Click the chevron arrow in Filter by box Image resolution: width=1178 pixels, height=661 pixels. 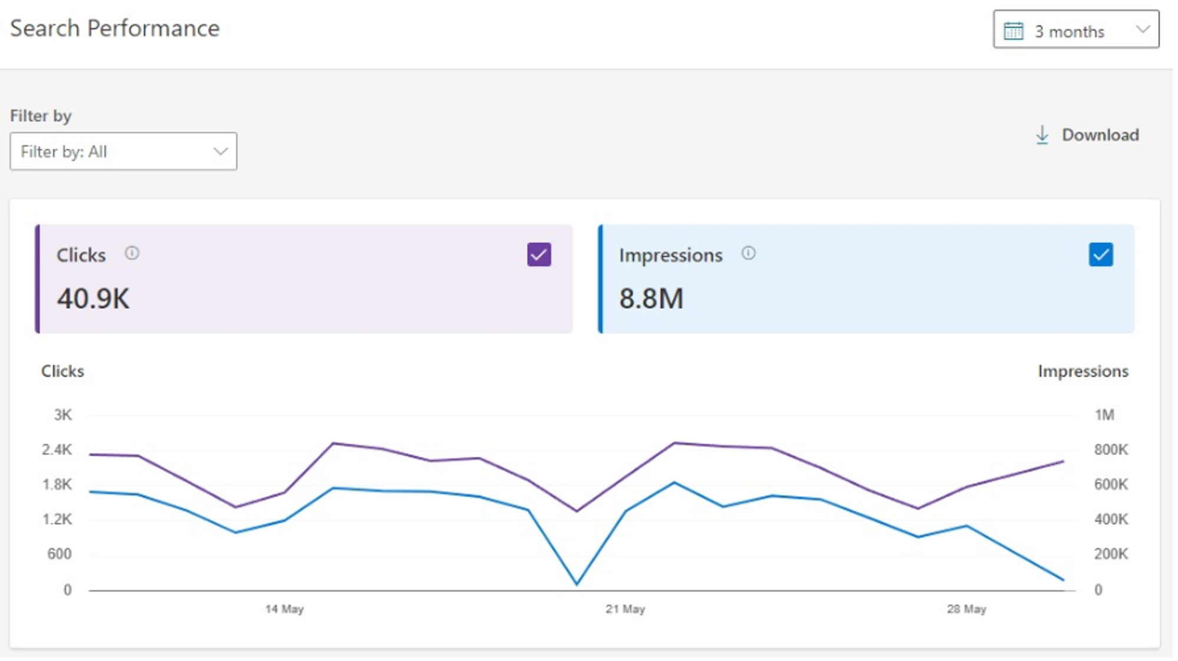(220, 151)
